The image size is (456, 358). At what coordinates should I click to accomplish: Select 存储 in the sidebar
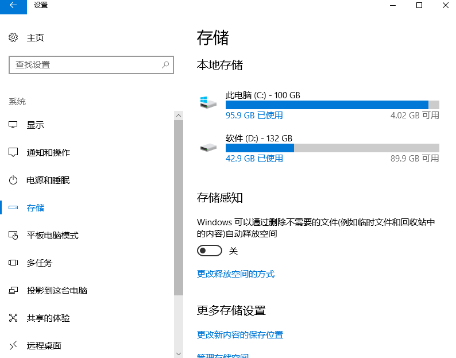tap(35, 207)
